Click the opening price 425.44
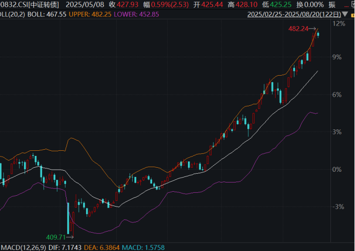The height and width of the screenshot is (251, 355). 212,5
